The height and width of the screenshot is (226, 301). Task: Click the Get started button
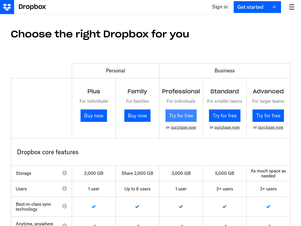(x=257, y=7)
